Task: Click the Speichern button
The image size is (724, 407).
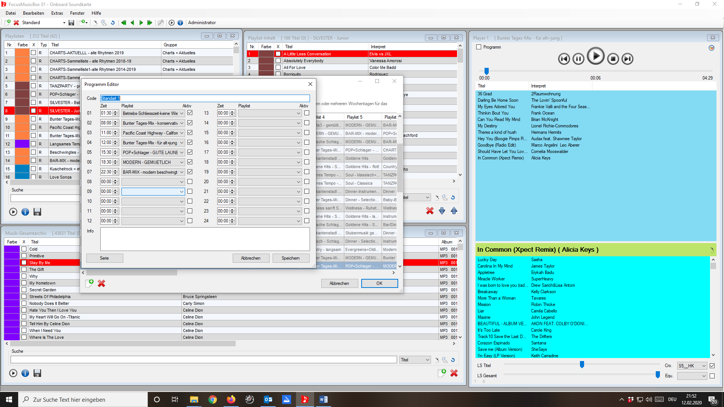Action: (290, 258)
